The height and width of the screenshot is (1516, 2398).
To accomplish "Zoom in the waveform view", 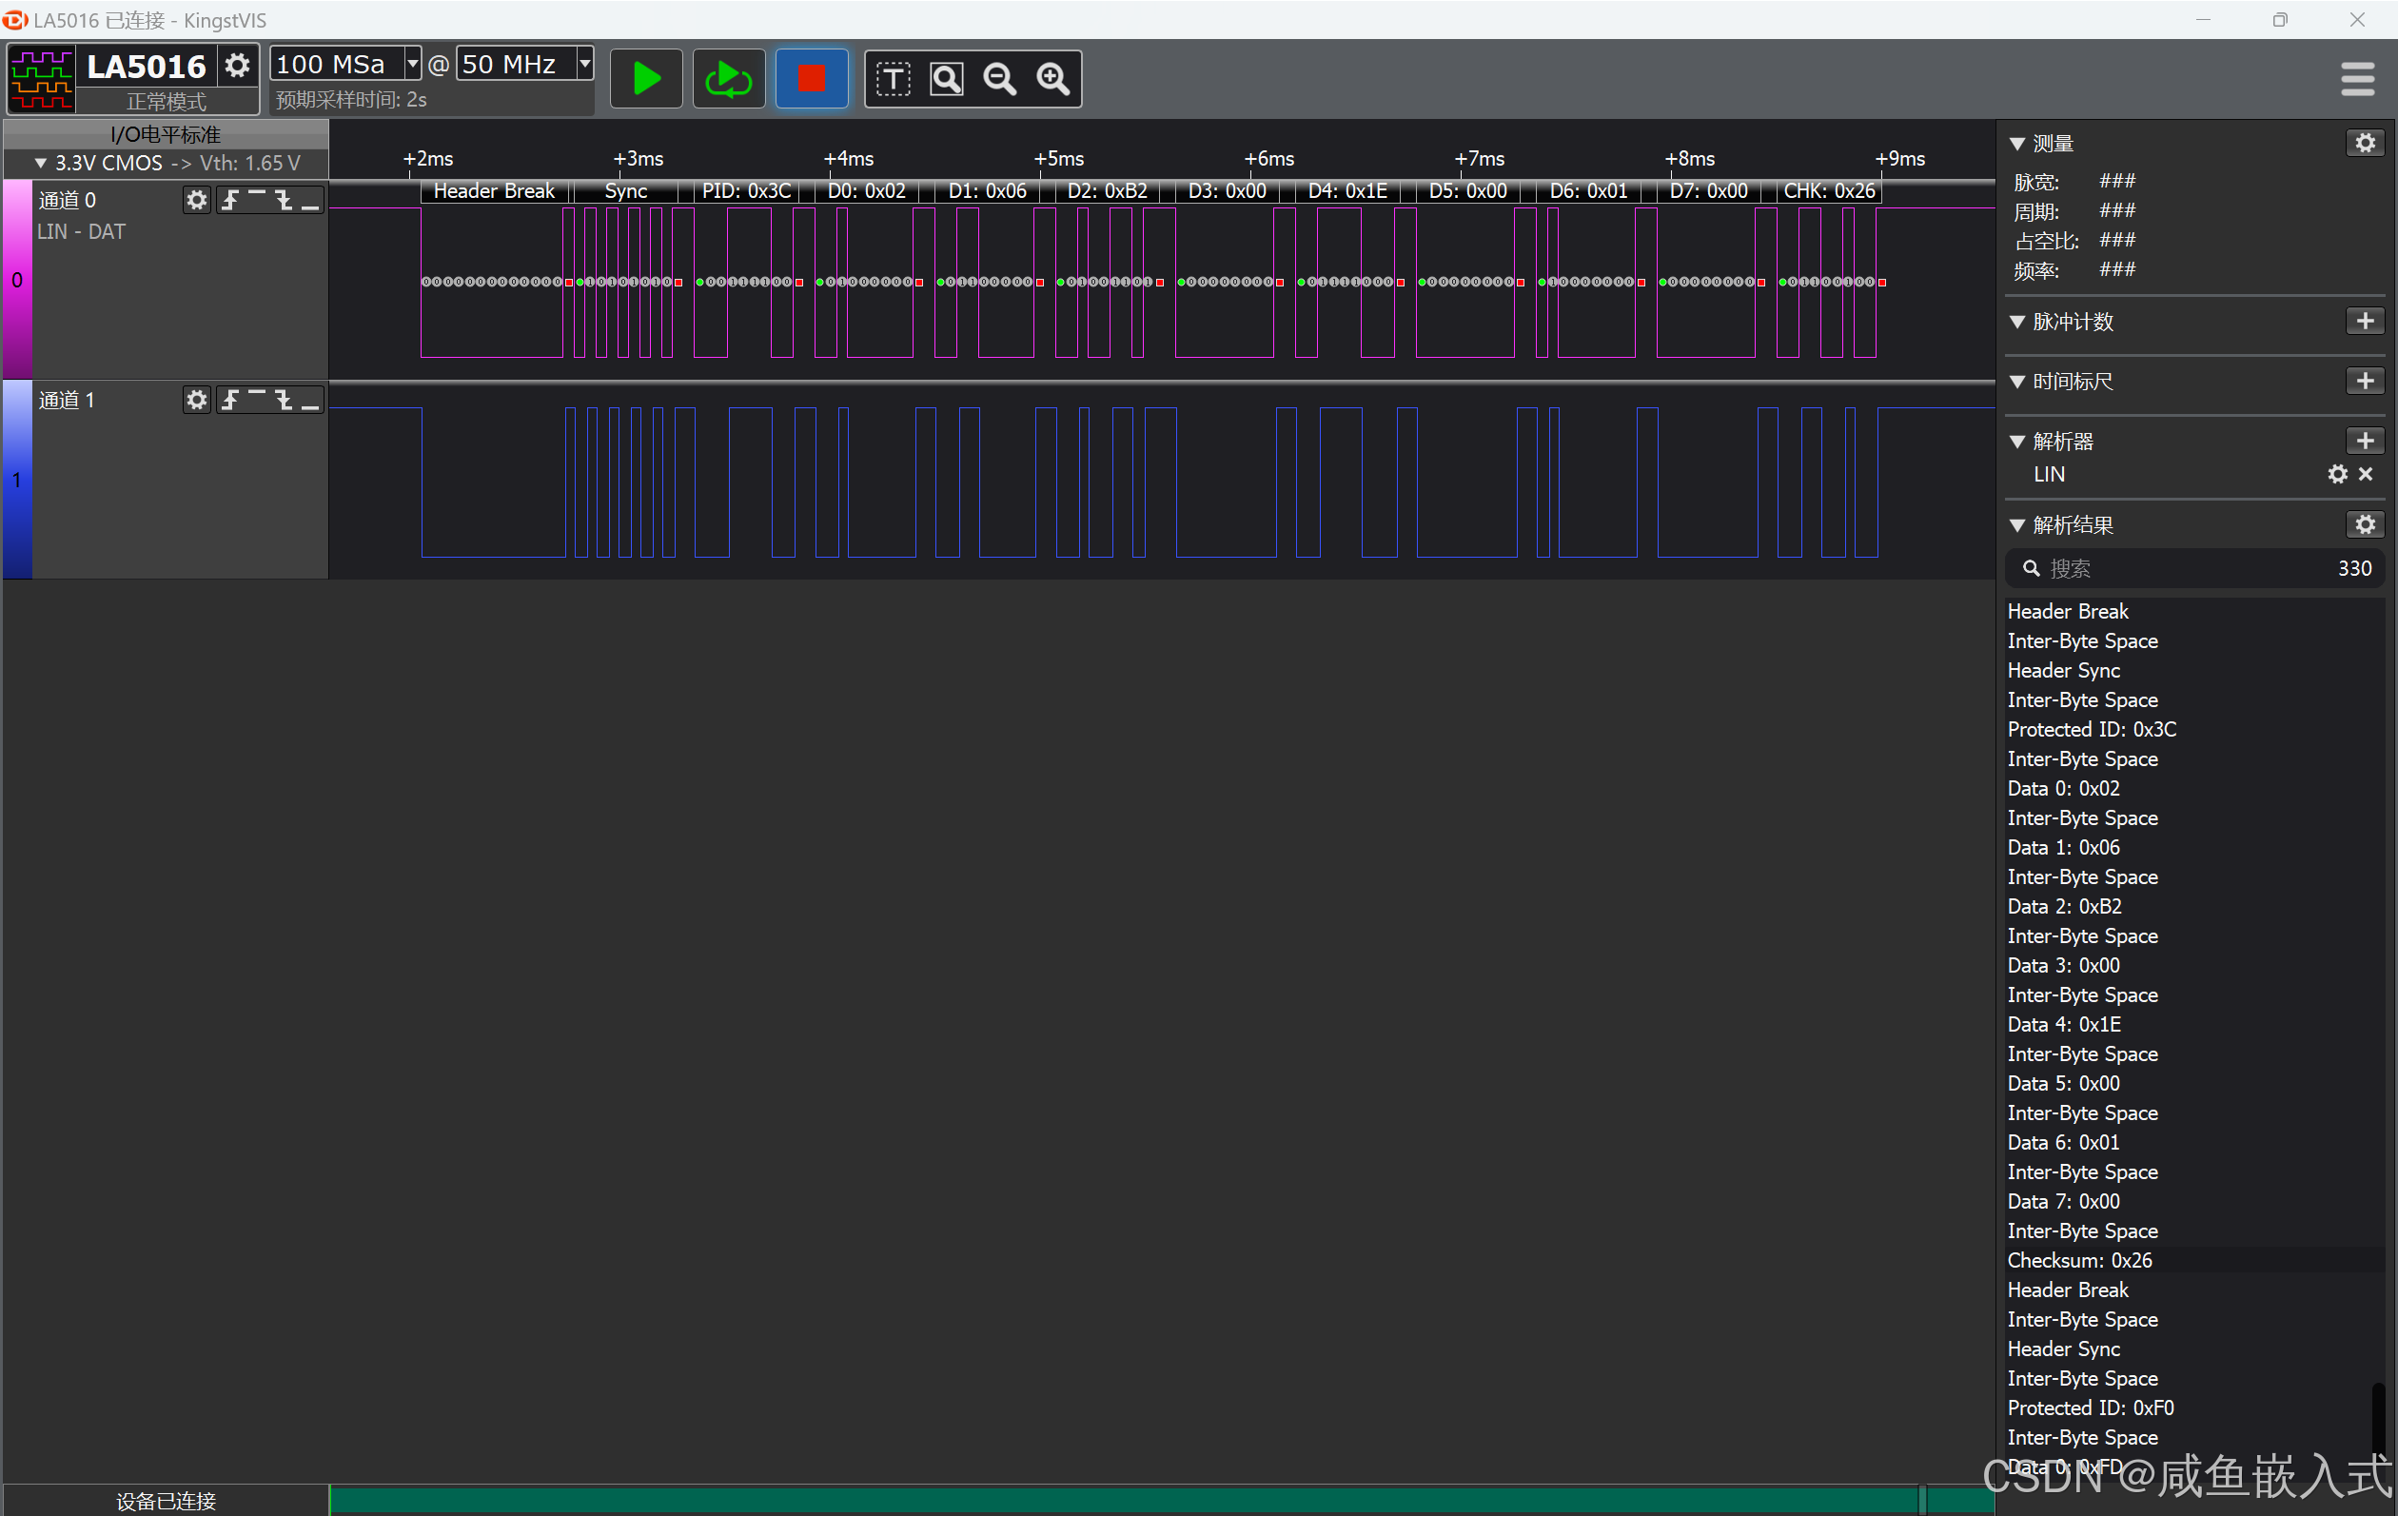I will tap(1052, 79).
